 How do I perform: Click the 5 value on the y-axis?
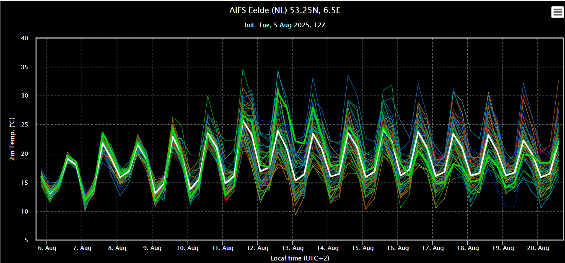tap(26, 240)
